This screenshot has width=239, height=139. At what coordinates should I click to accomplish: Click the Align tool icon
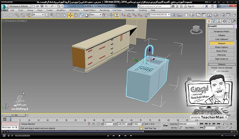(x=180, y=15)
